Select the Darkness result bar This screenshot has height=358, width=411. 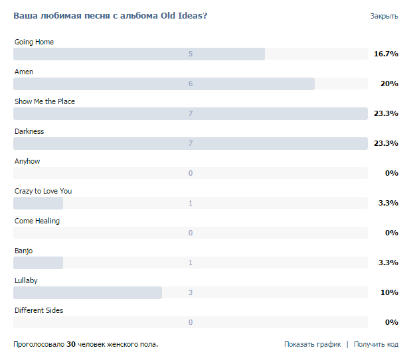tap(191, 143)
